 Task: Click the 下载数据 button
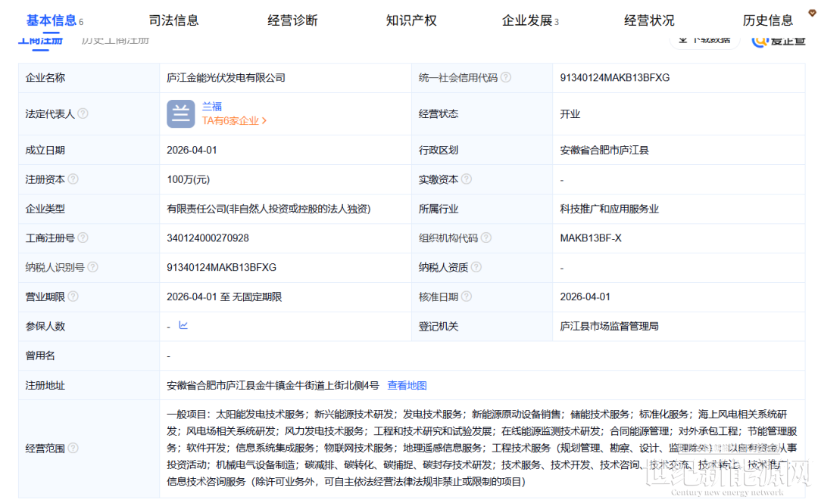[704, 40]
